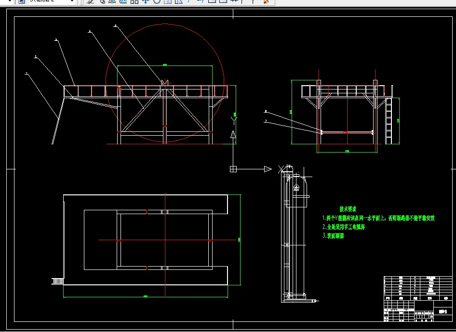Screen dimensions: 456x332
Task: Click the UCS X-axis arrowhead
Action: [x=268, y=169]
